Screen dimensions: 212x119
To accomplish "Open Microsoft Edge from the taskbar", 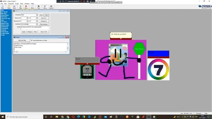I will 79,117.
